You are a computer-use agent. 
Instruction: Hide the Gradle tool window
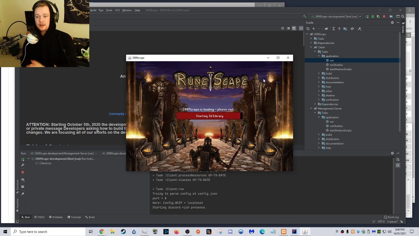(x=398, y=23)
